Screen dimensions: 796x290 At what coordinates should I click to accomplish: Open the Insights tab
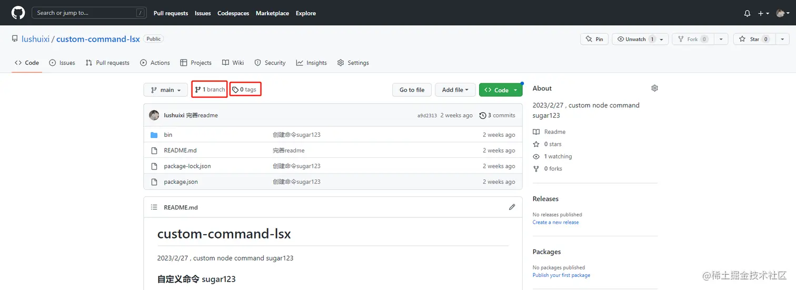(312, 63)
